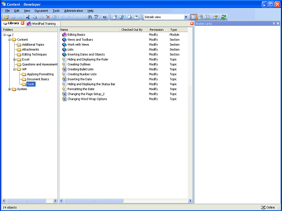Click the Cut scissors icon
The width and height of the screenshot is (282, 211).
coord(28,17)
